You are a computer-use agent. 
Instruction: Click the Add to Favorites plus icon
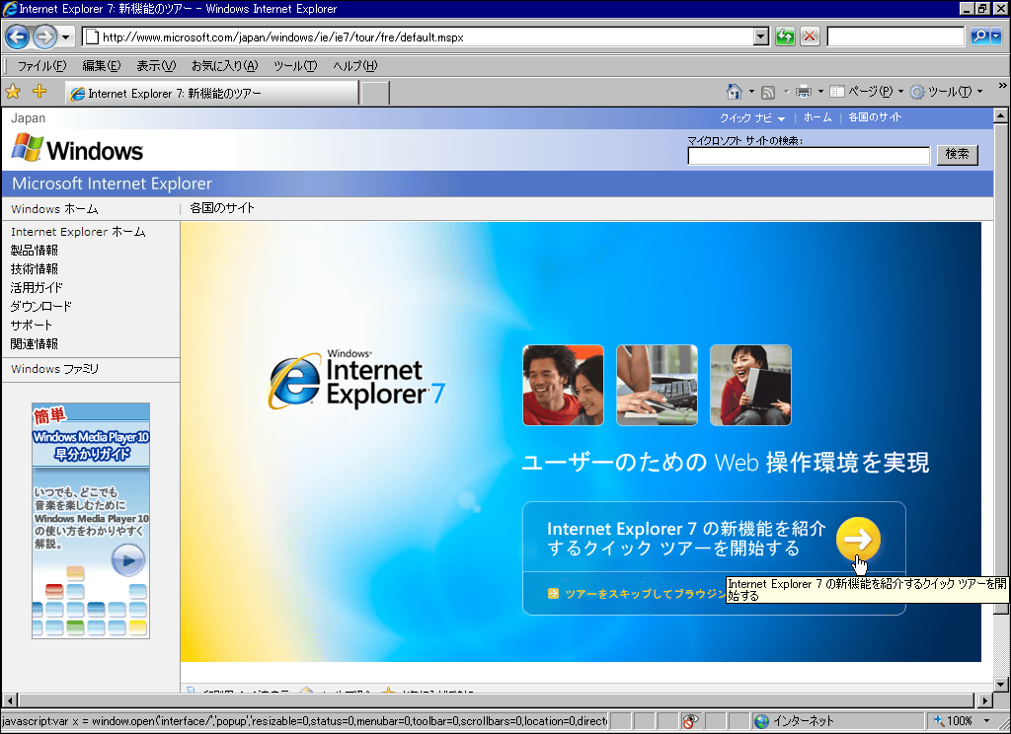pyautogui.click(x=39, y=92)
